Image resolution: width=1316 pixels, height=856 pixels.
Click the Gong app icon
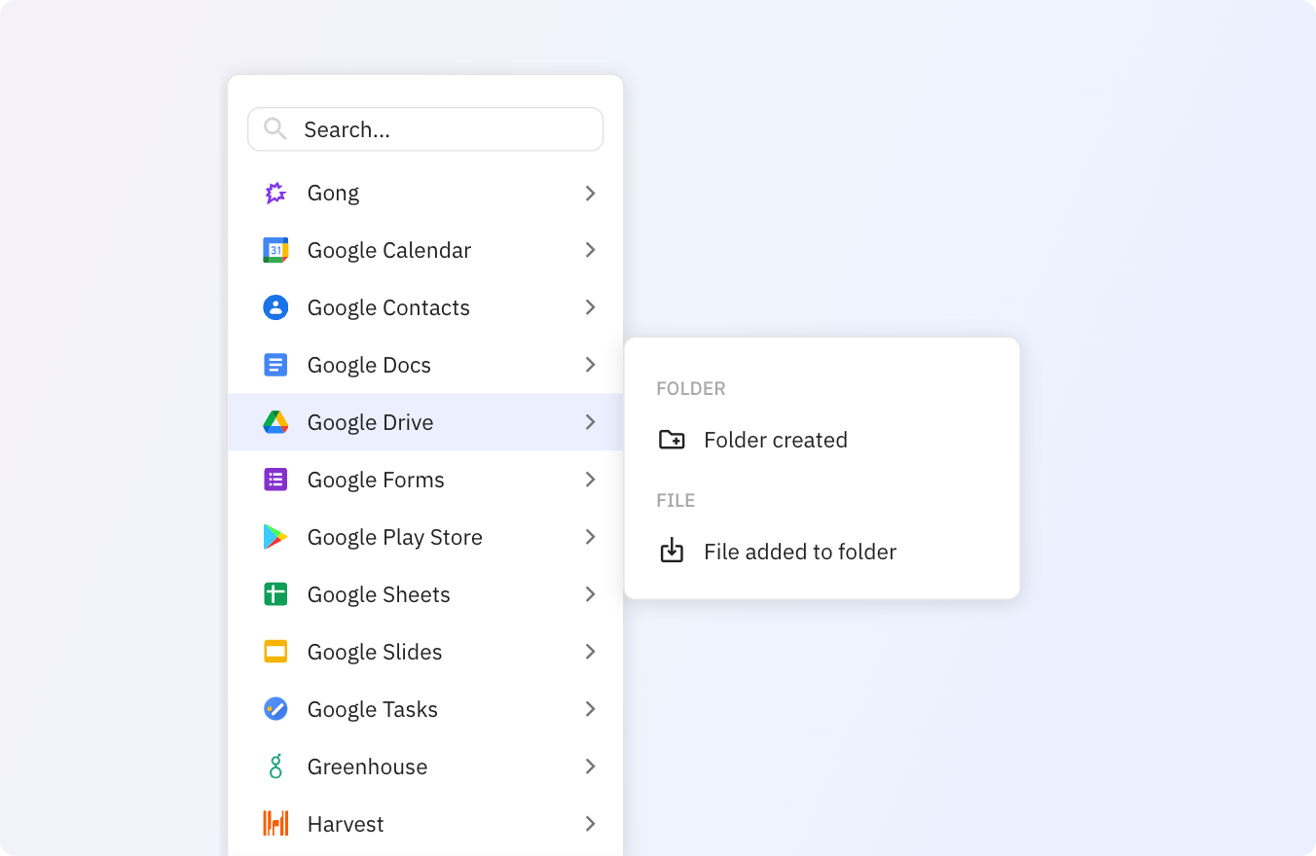click(x=275, y=193)
